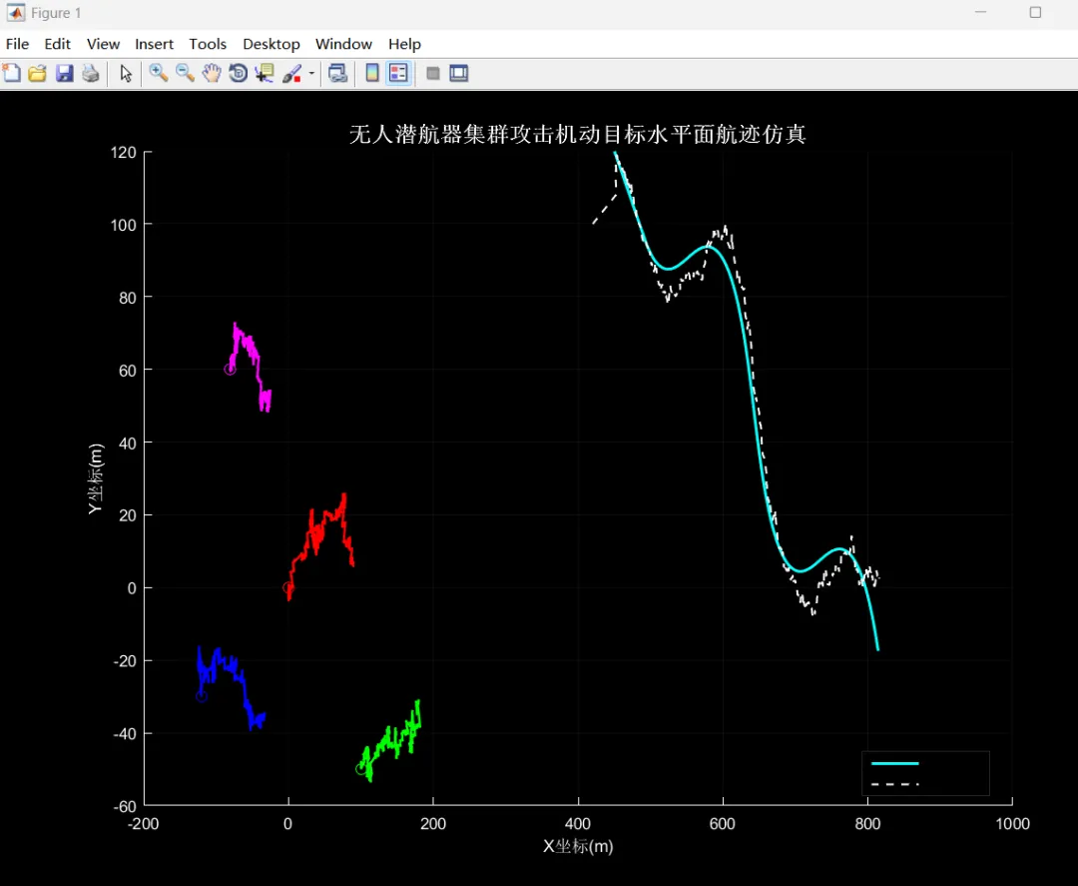The image size is (1078, 886).
Task: Maximize the Figure 1 window
Action: [x=1035, y=12]
